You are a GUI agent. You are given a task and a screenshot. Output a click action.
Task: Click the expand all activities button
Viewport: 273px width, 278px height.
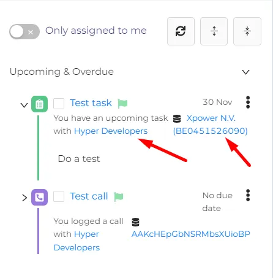click(214, 31)
